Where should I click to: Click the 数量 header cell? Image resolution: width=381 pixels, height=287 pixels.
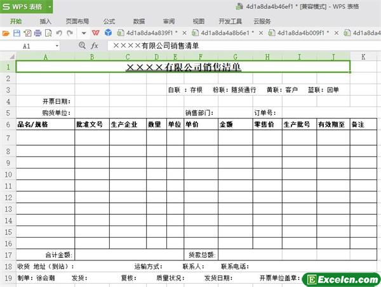click(x=156, y=124)
